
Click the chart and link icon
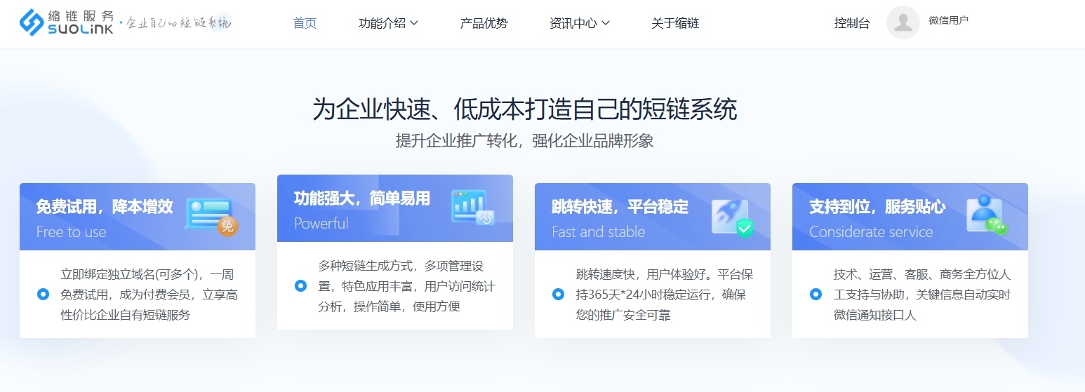point(473,208)
